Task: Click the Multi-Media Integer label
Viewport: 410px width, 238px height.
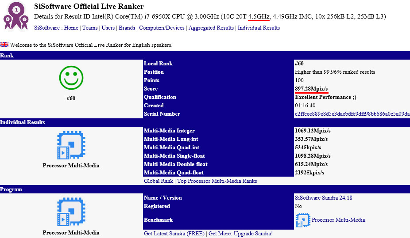Action: (169, 131)
